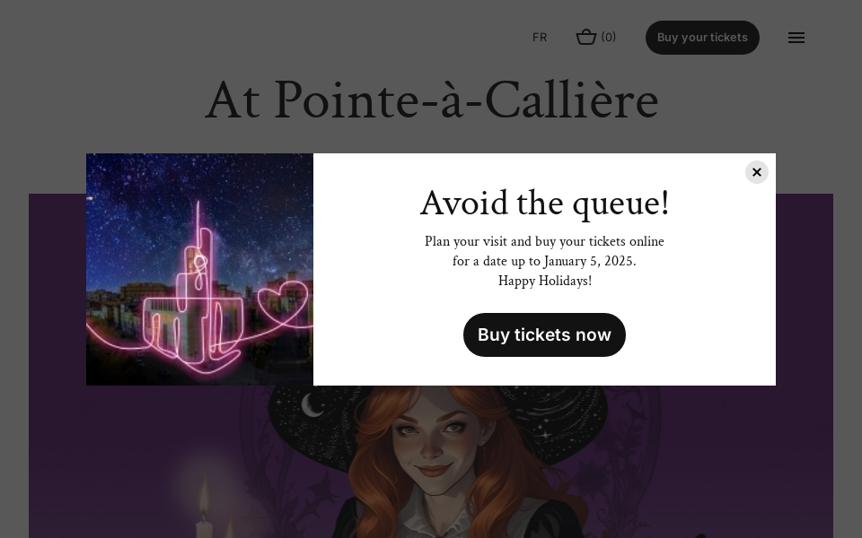Image resolution: width=862 pixels, height=538 pixels.
Task: Click the At Pointe-à-Callière page title
Action: (431, 100)
